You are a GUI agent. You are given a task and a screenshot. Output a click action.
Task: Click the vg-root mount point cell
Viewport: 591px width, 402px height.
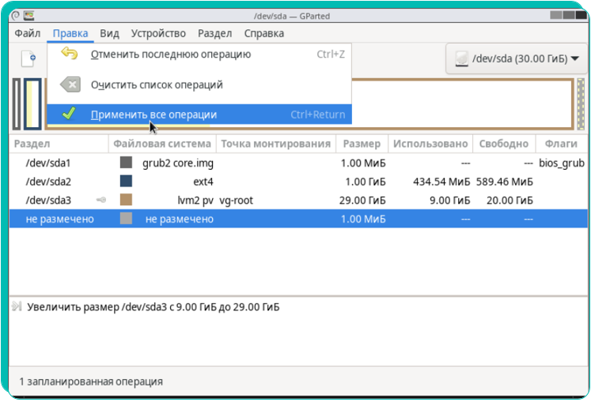pyautogui.click(x=236, y=201)
